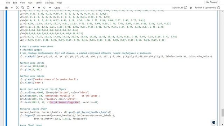This screenshot has height=126, width=224.
Task: Restart kernel and run all cells
Action: [50, 8]
